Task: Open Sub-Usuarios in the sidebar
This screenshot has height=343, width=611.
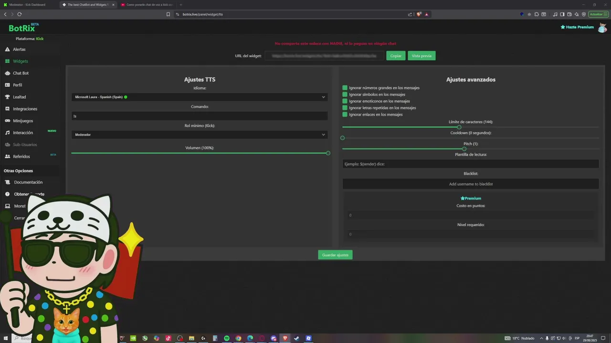Action: [25, 145]
